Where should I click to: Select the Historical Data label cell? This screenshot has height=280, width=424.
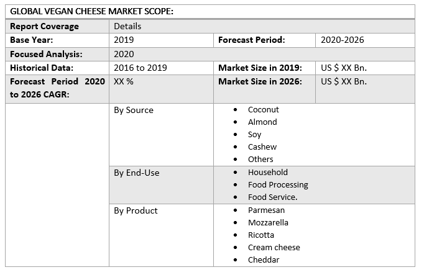click(x=42, y=68)
